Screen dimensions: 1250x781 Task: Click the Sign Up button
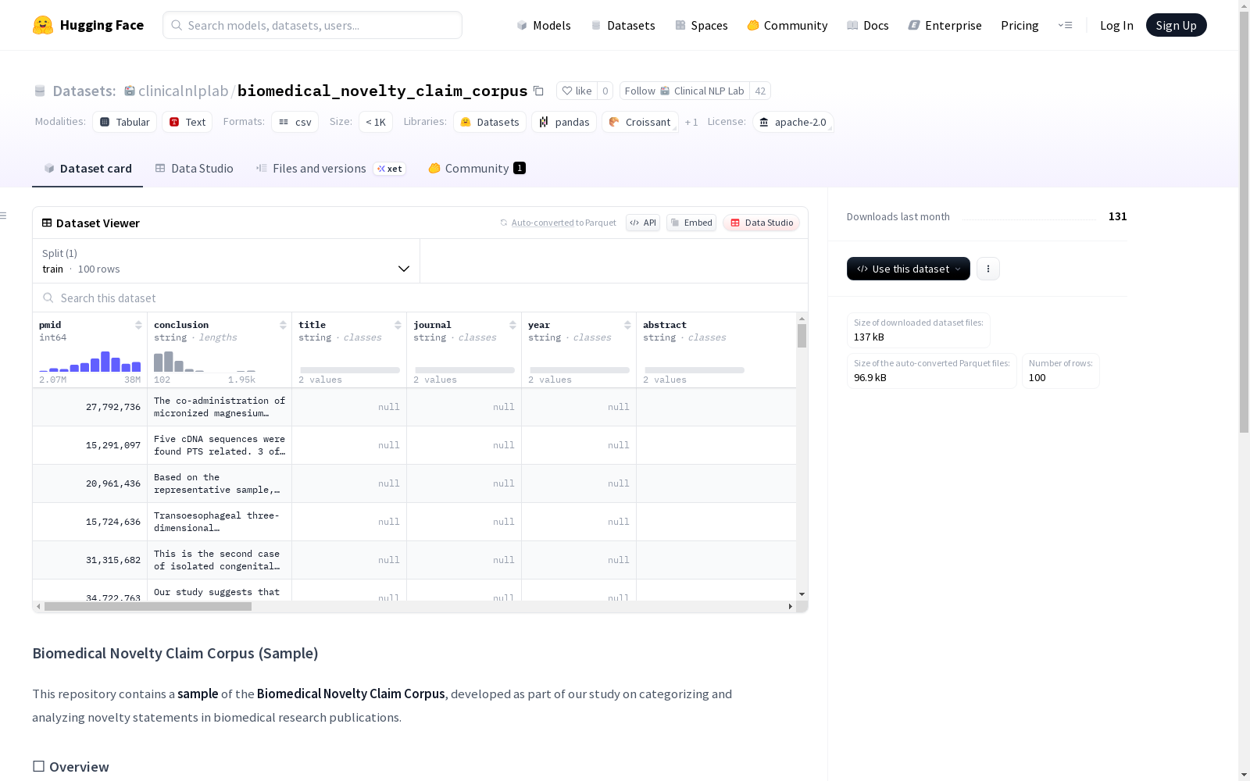1177,25
